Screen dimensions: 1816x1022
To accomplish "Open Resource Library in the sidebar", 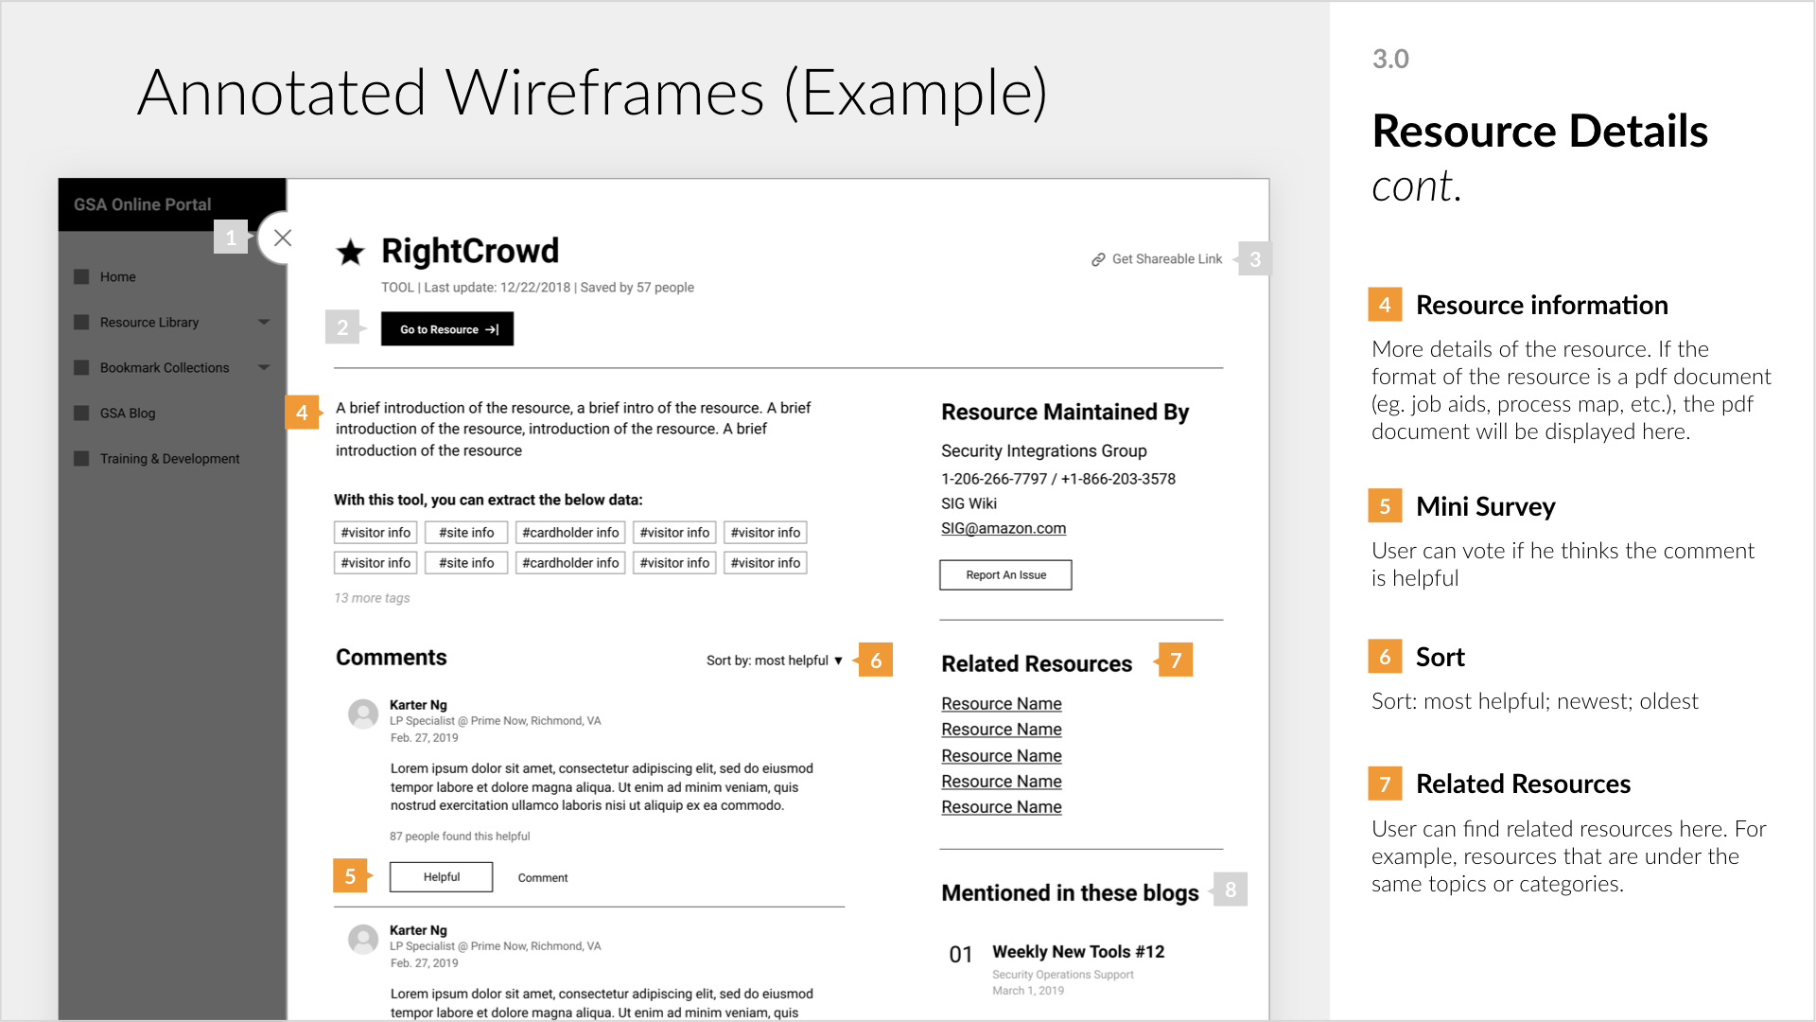I will point(149,322).
